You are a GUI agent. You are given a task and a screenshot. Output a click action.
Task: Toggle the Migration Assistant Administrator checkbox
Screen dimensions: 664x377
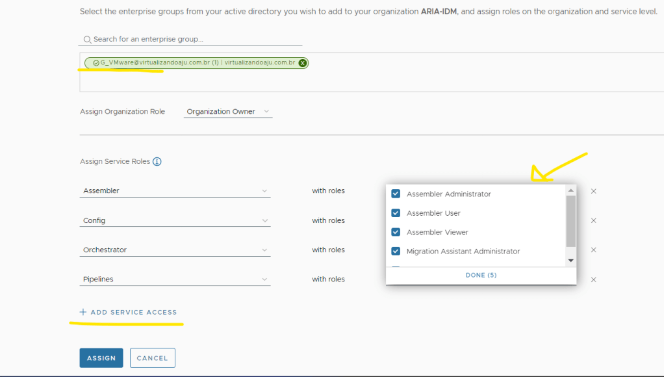coord(396,251)
